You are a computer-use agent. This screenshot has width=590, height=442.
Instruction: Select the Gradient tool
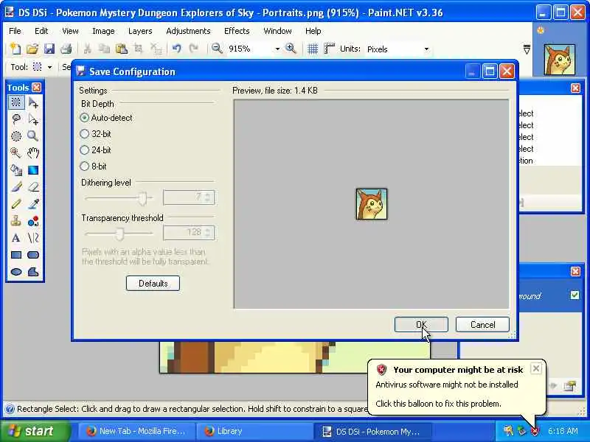[x=33, y=170]
